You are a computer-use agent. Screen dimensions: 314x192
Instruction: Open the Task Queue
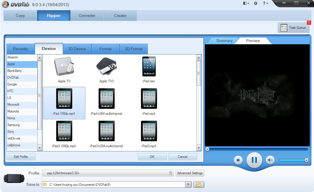293,27
